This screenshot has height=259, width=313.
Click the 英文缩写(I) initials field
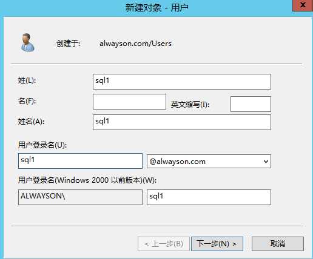pyautogui.click(x=251, y=104)
